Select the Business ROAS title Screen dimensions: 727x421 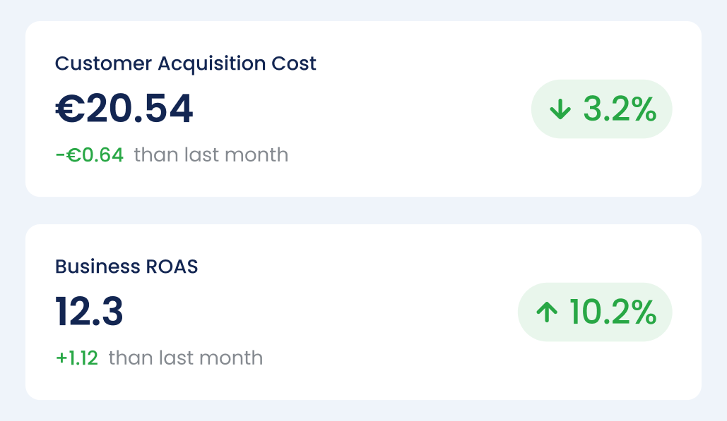pyautogui.click(x=126, y=267)
